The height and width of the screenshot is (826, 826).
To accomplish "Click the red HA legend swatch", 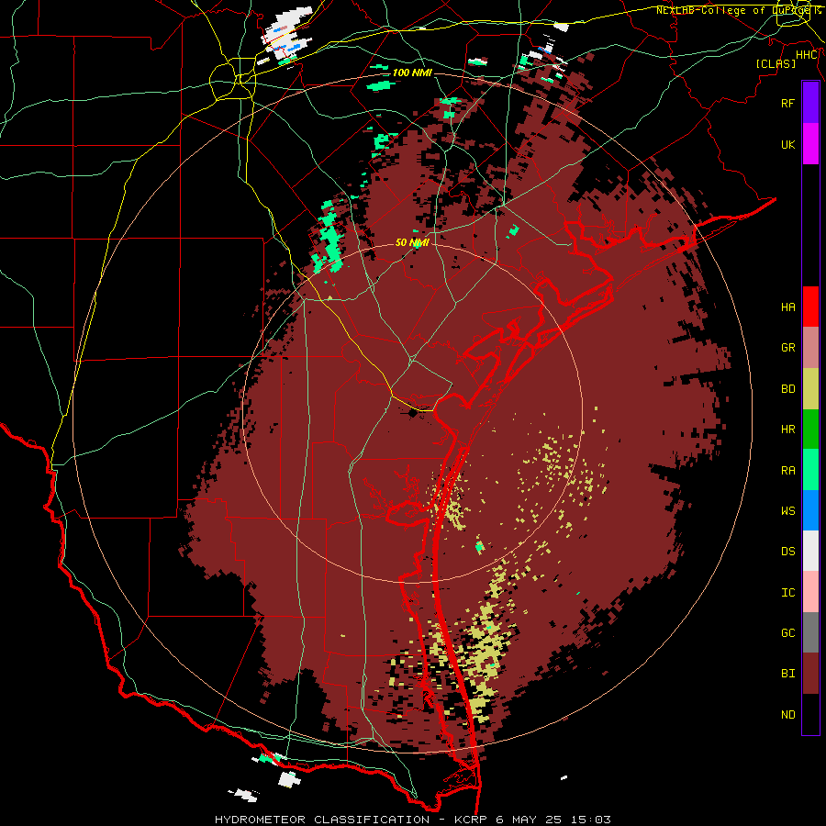I will coord(810,307).
